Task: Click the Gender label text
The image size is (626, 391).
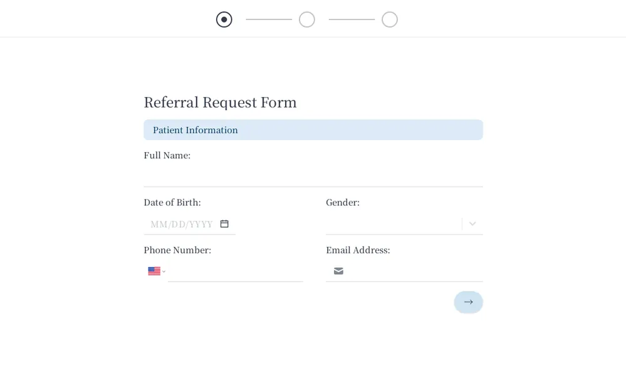Action: coord(343,203)
